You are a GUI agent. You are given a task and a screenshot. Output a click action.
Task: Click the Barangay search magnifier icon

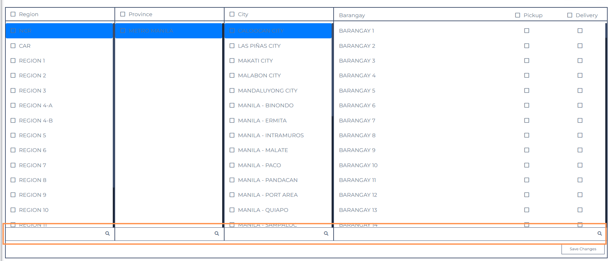pos(600,233)
